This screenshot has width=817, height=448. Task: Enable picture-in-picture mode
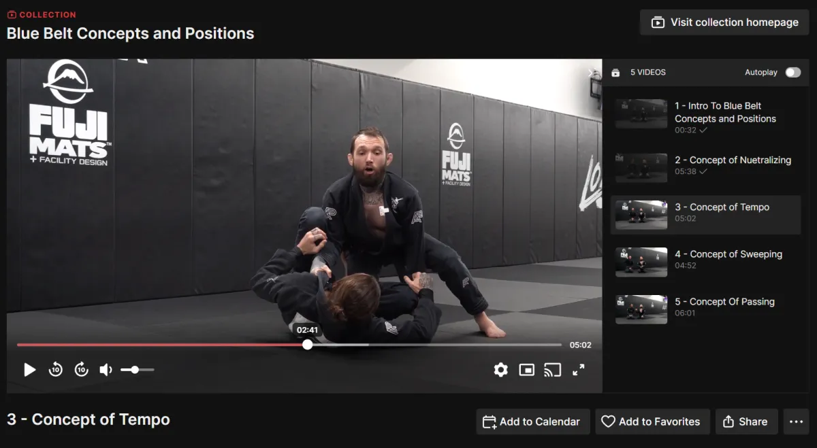point(526,369)
